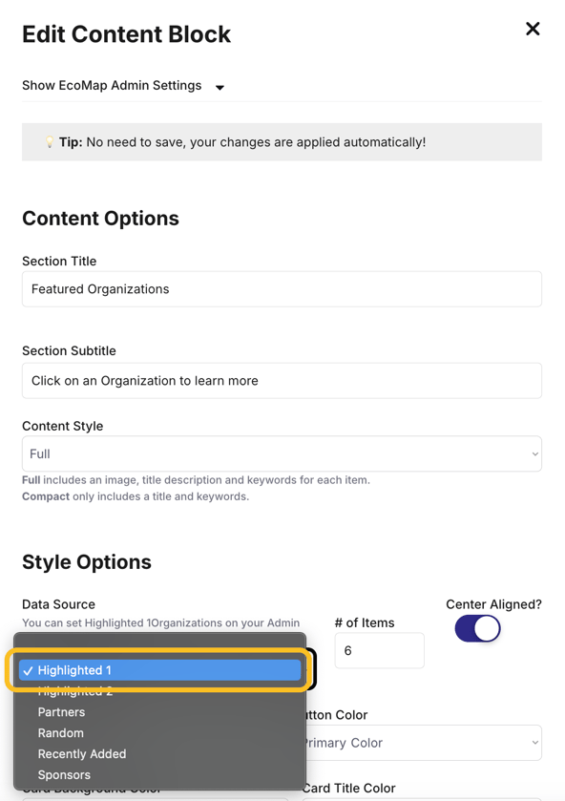Click the tip banner about automatic saving
Viewport: 565px width, 801px height.
point(282,142)
